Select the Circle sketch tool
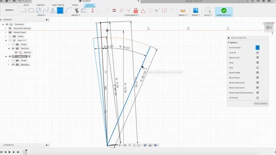276x155 pixels. coord(38,10)
